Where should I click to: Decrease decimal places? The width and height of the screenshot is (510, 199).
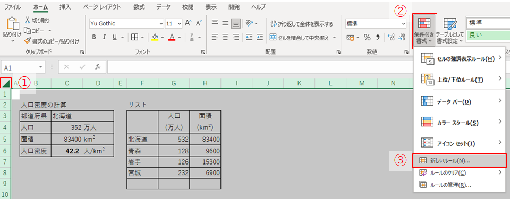click(402, 37)
